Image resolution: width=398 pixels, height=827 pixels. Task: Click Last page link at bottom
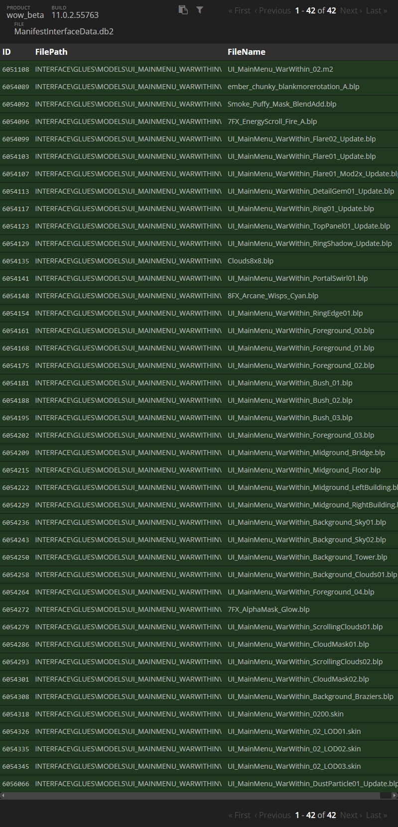(x=377, y=815)
